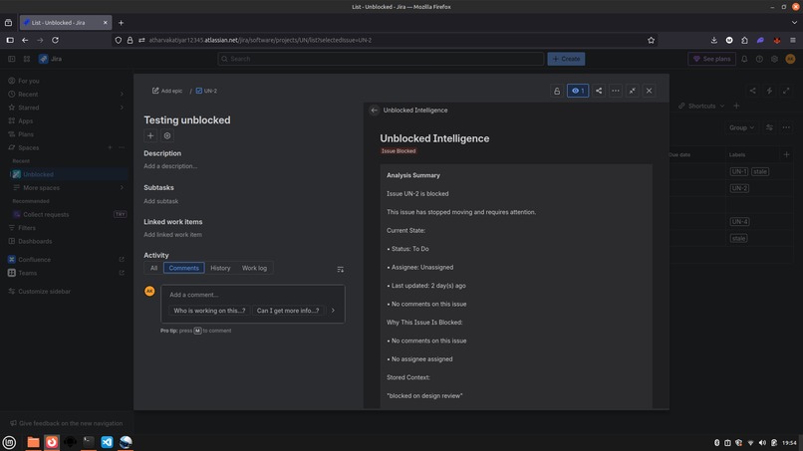
Task: Select the All activity tab
Action: pos(153,268)
